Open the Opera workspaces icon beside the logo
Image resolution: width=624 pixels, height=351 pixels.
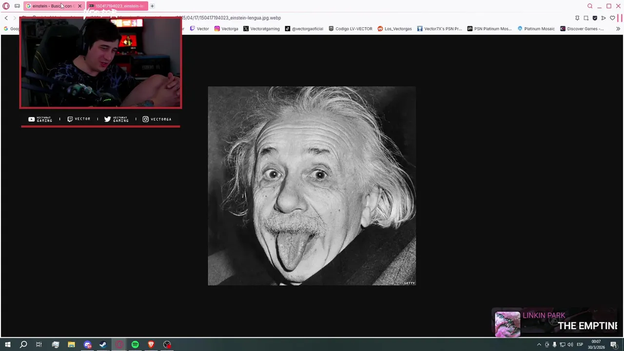point(17,6)
